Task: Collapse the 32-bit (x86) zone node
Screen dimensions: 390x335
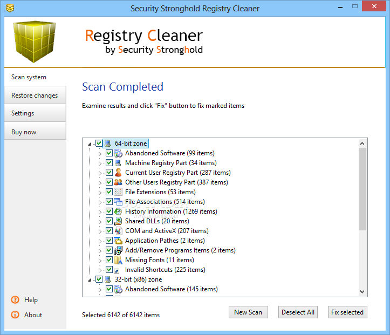Action: 90,280
